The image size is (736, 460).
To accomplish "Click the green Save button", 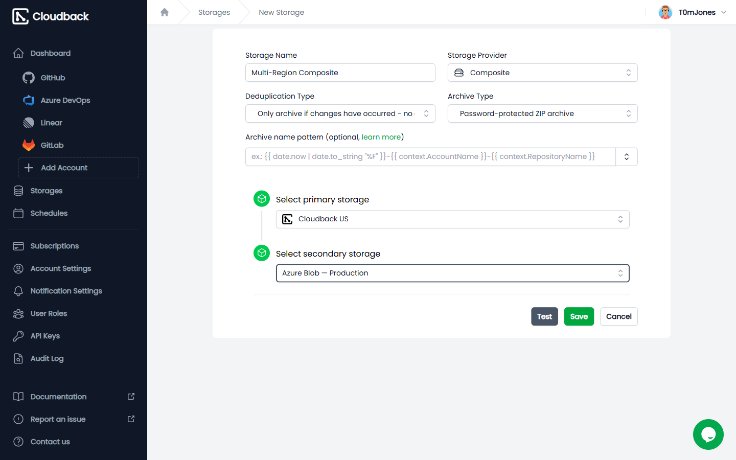I will tap(579, 316).
